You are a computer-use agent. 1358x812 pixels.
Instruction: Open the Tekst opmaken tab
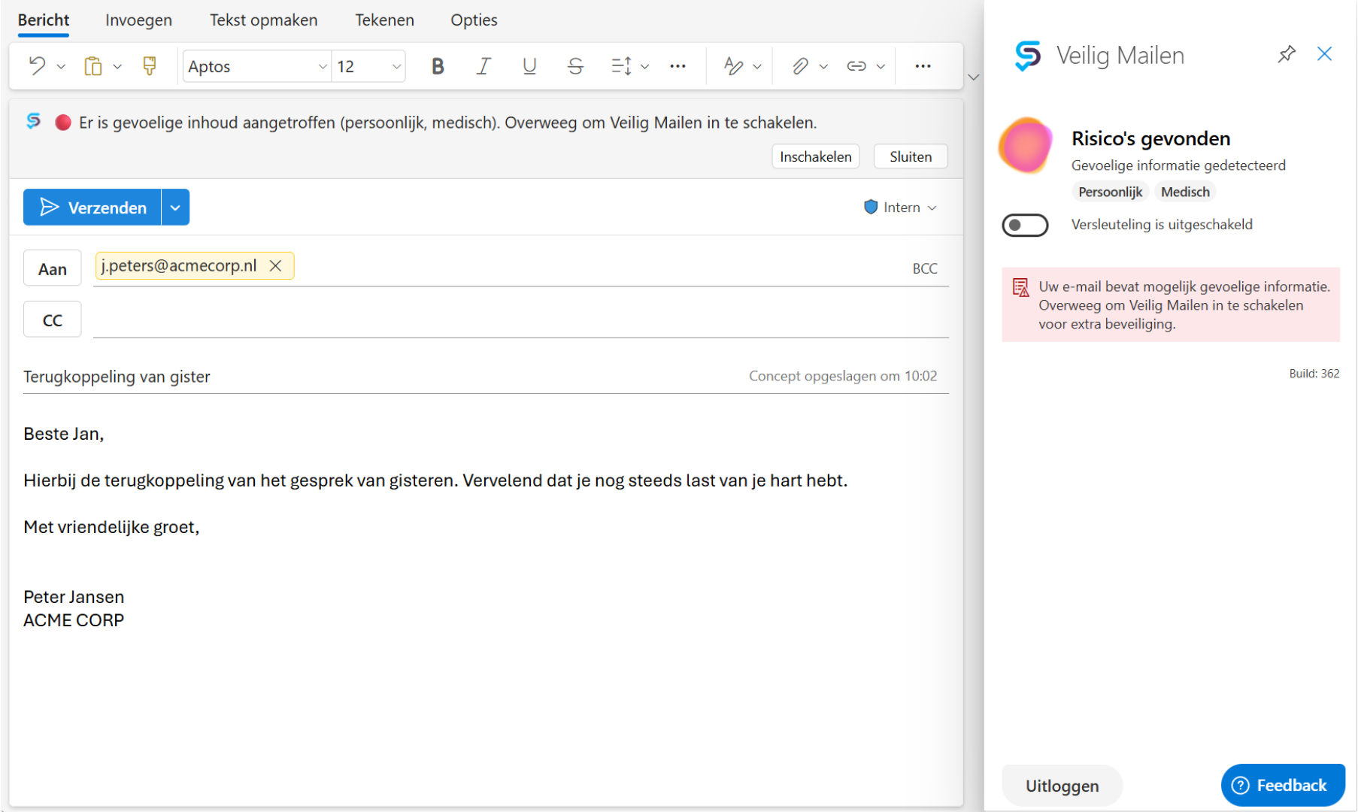coord(263,20)
